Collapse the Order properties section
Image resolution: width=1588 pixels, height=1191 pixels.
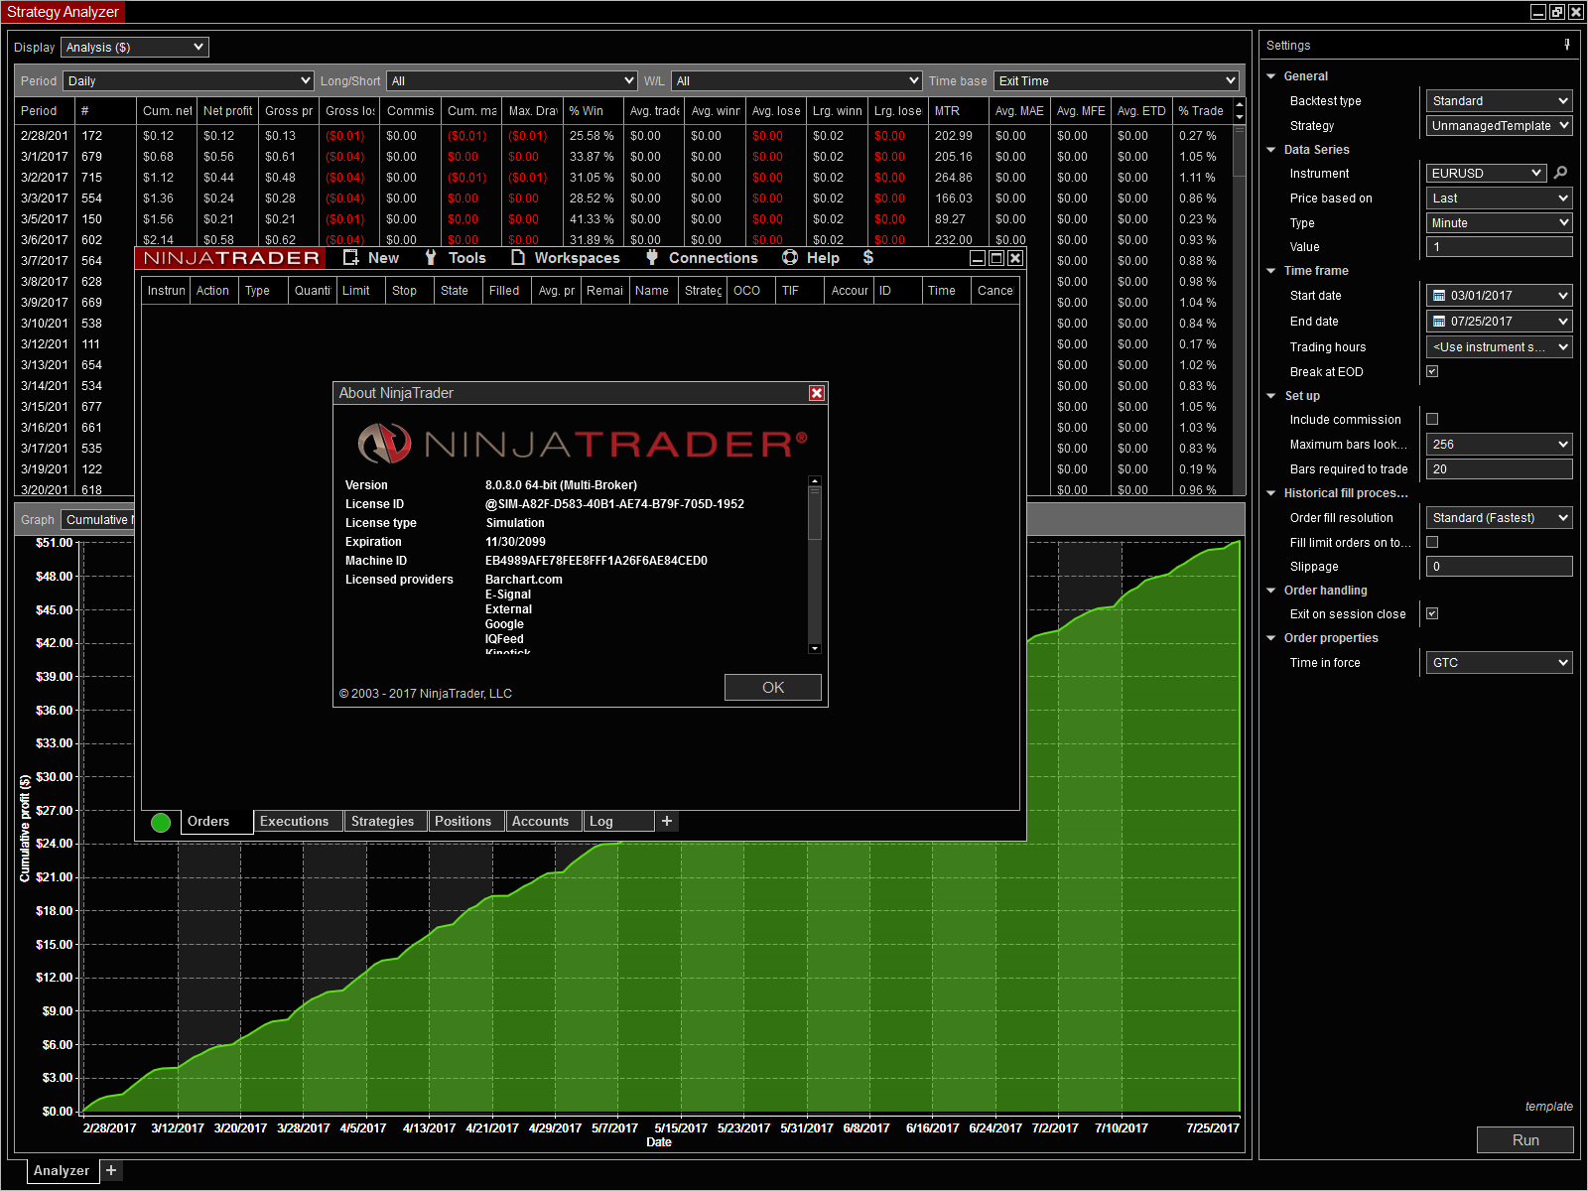[x=1271, y=638]
